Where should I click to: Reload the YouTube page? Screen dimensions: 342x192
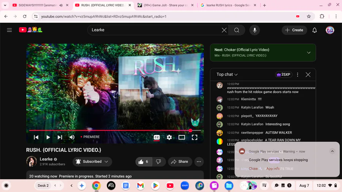coord(25,16)
